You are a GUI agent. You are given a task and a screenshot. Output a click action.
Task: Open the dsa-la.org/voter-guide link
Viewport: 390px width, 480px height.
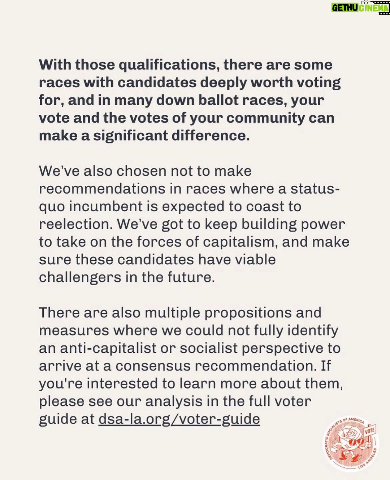pyautogui.click(x=179, y=419)
